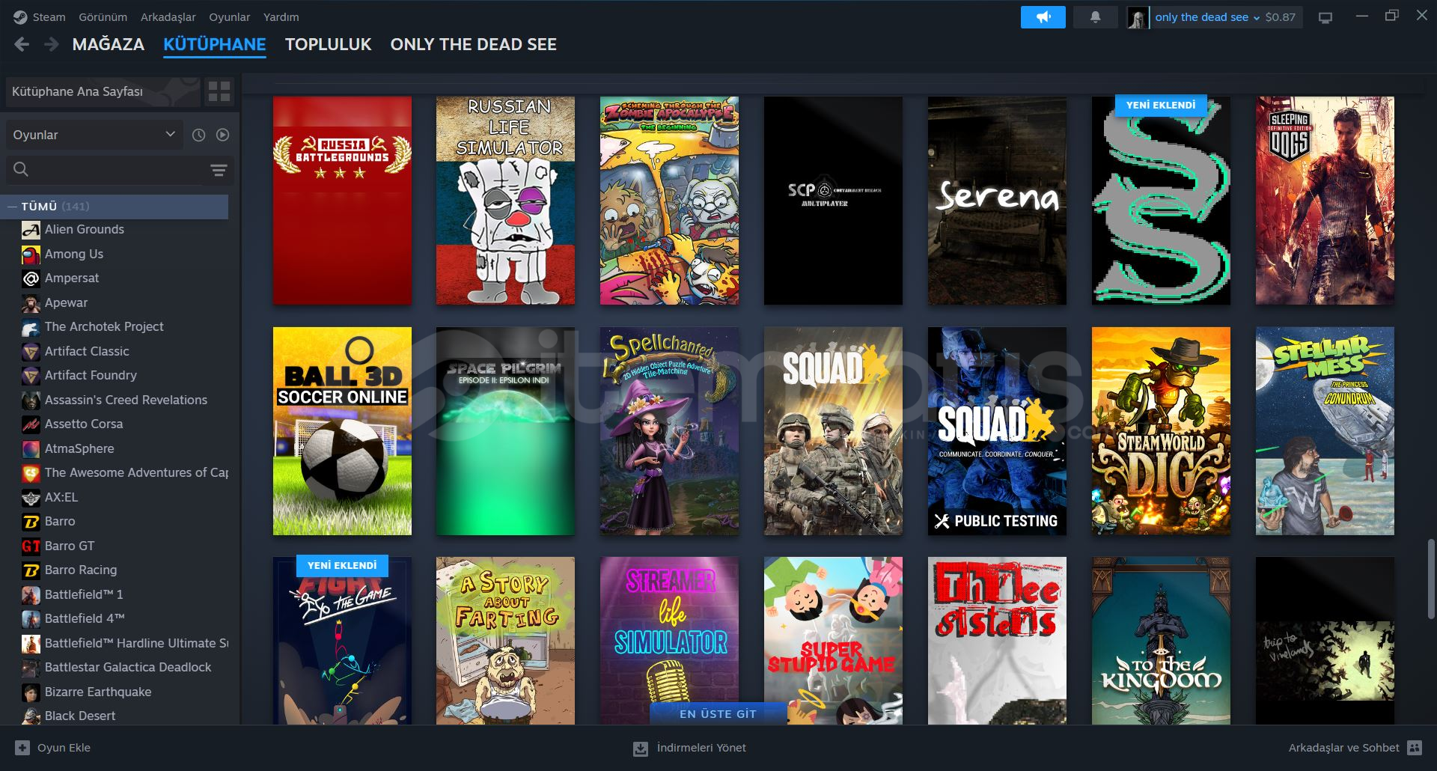Switch to Big Picture mode icon
This screenshot has width=1437, height=771.
pos(1325,17)
